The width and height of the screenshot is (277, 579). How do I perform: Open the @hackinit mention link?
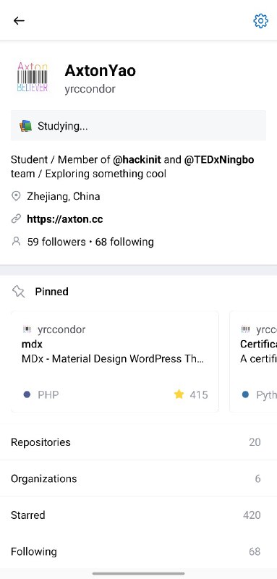(x=137, y=159)
